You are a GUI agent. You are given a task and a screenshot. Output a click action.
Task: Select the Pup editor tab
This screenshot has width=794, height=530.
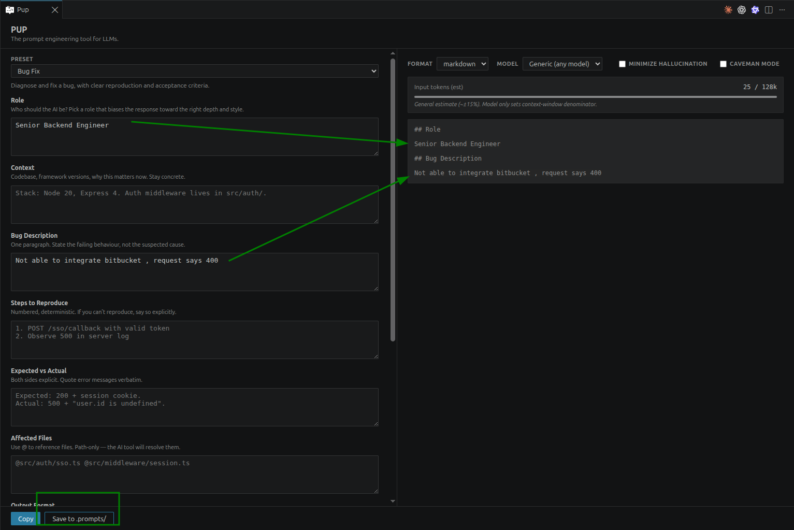tap(31, 10)
